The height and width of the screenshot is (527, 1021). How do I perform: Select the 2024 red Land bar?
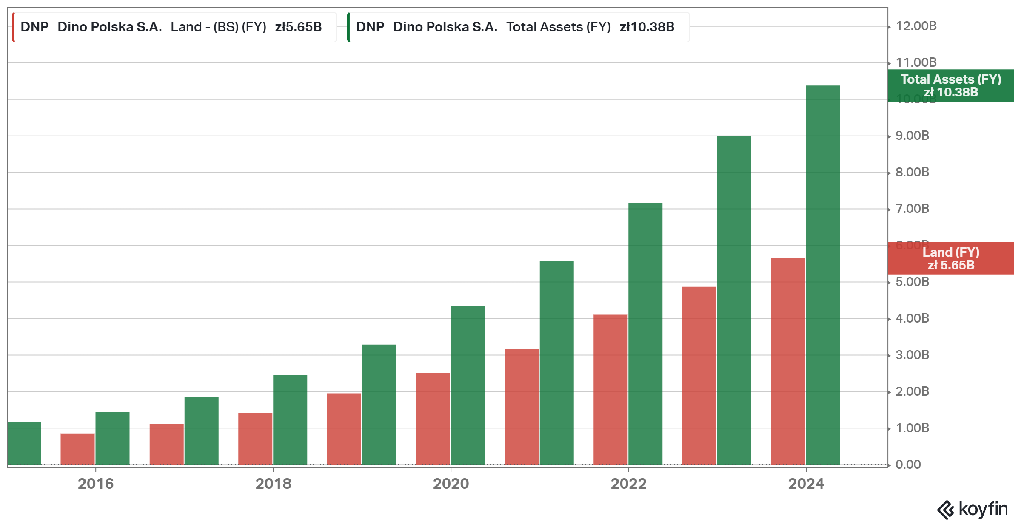788,362
